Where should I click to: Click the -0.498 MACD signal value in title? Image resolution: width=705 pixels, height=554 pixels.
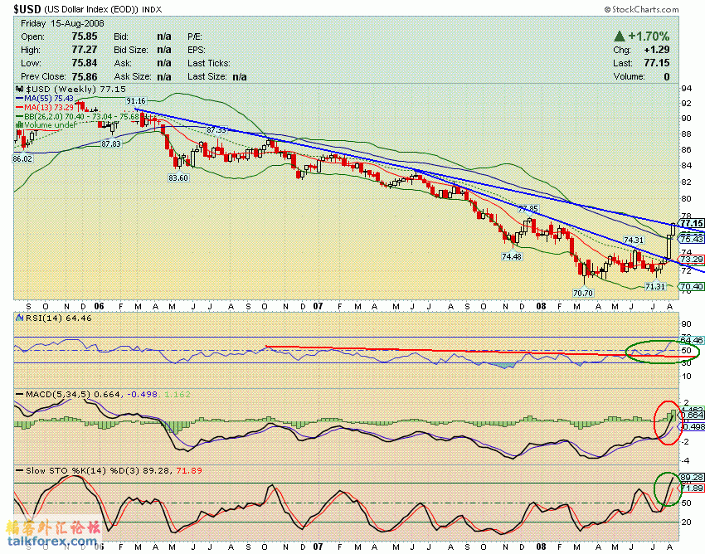(x=142, y=395)
